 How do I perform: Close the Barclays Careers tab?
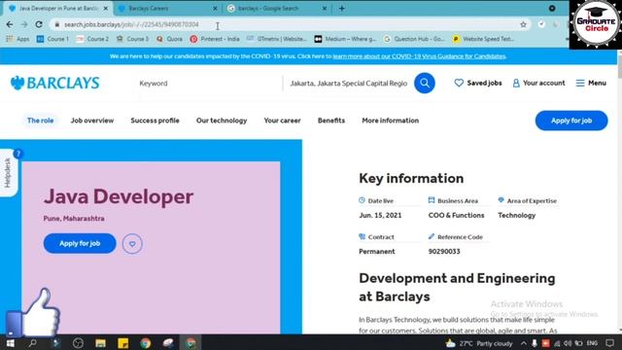215,9
